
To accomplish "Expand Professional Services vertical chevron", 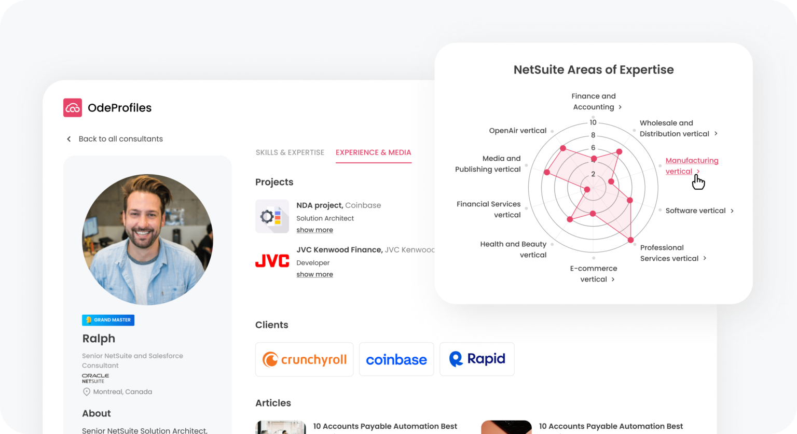I will [x=705, y=259].
